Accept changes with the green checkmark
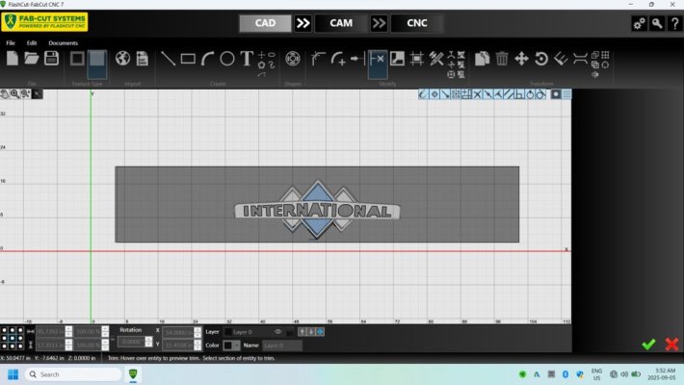Viewport: 684px width, 385px height. [648, 345]
